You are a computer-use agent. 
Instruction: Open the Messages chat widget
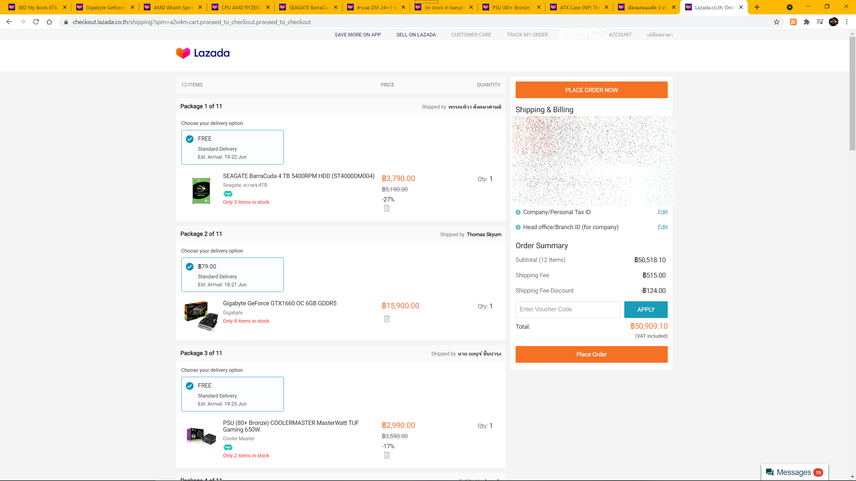point(794,472)
